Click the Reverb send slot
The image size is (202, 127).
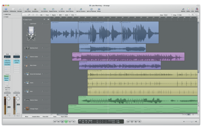click(x=6, y=78)
